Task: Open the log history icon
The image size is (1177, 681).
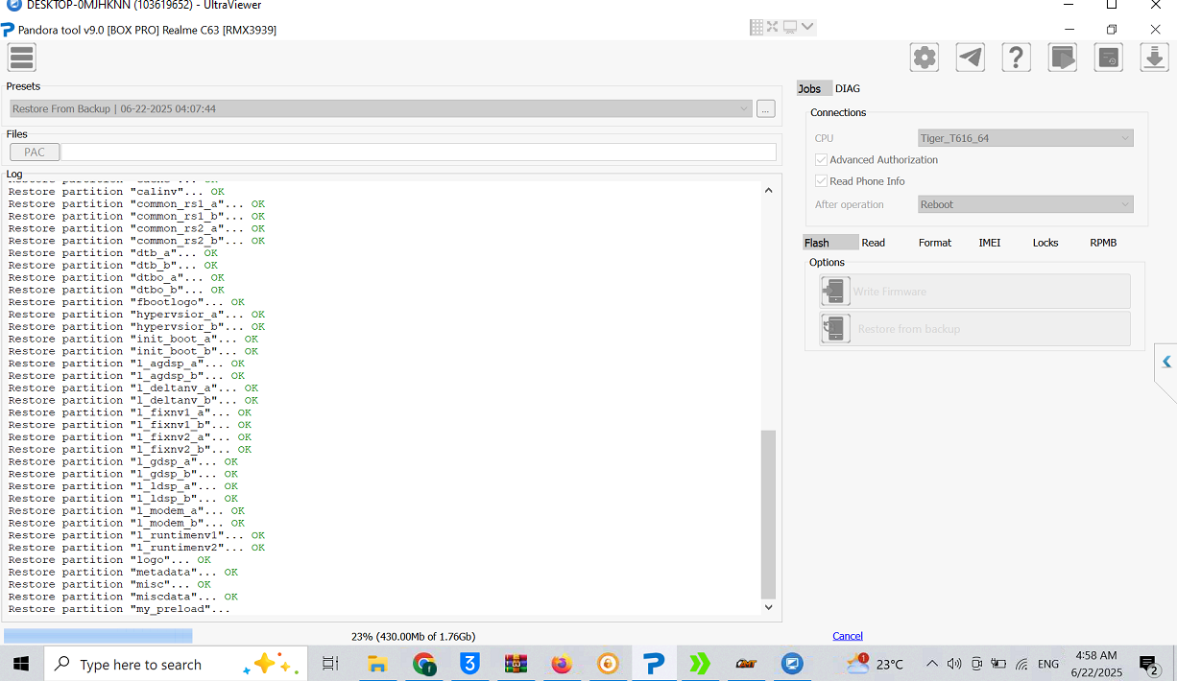Action: pyautogui.click(x=1108, y=58)
